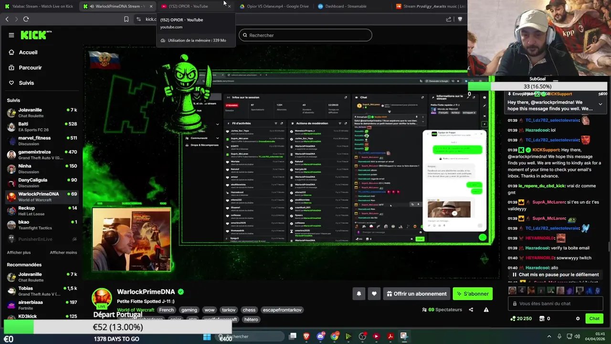Close the OPIOR YouTube tab
611x344 pixels.
(x=229, y=6)
